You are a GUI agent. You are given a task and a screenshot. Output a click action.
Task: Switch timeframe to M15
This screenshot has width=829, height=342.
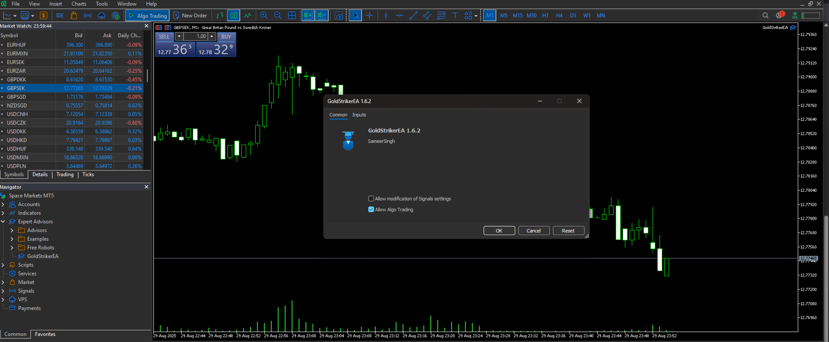[x=517, y=16]
